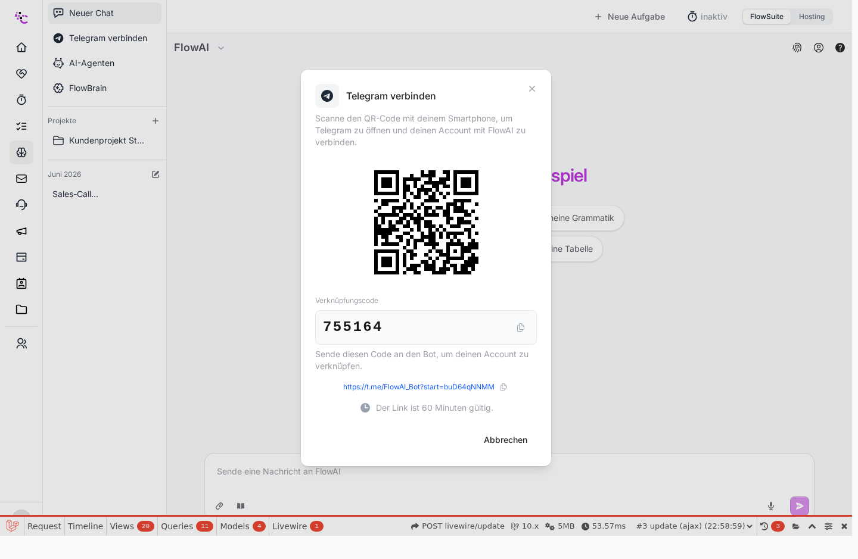
Task: Open the mail envelope icon in sidebar
Action: click(21, 179)
